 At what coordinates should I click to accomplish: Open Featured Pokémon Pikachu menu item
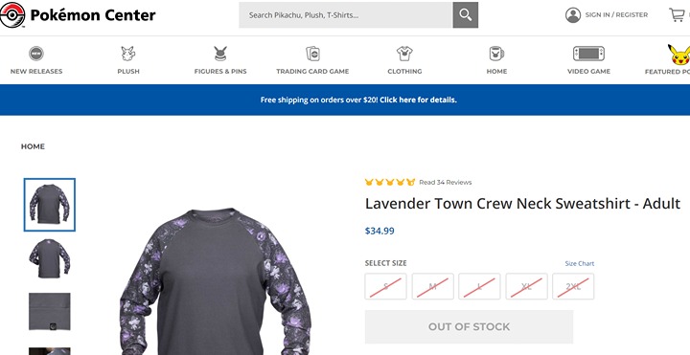coord(669,59)
